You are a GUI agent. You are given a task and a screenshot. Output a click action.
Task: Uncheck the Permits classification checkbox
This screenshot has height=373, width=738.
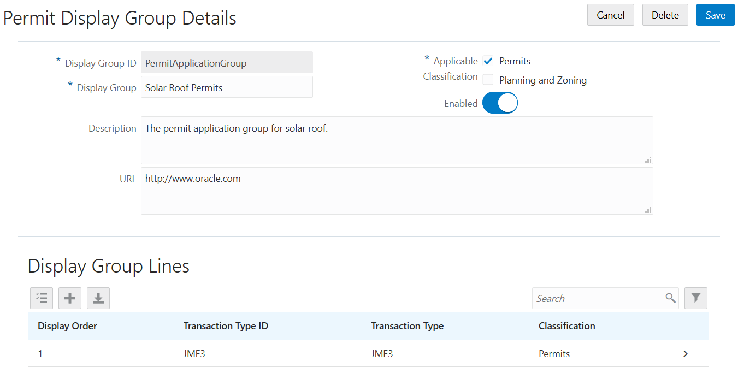pyautogui.click(x=488, y=61)
